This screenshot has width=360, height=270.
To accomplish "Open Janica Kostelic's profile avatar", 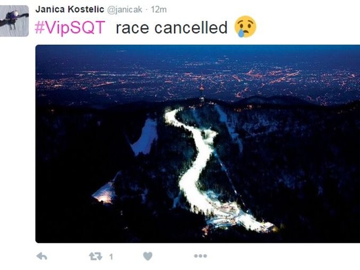I will coord(14,21).
